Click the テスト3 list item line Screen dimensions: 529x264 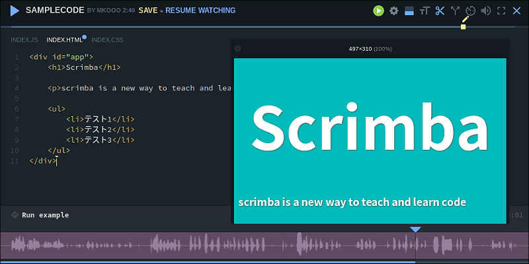pos(101,140)
